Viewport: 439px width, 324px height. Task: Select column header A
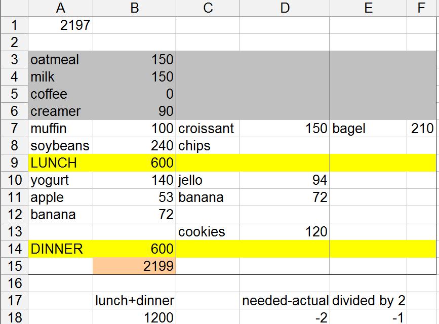pos(61,8)
